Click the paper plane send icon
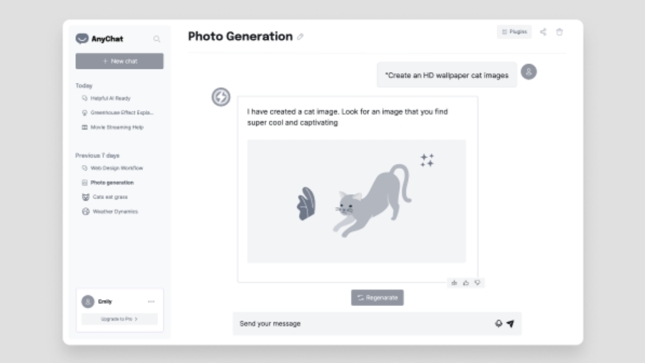This screenshot has height=363, width=645. (x=510, y=324)
